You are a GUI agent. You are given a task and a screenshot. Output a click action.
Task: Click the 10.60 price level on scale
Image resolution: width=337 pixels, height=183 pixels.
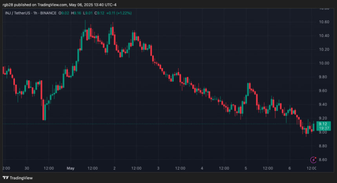[324, 22]
